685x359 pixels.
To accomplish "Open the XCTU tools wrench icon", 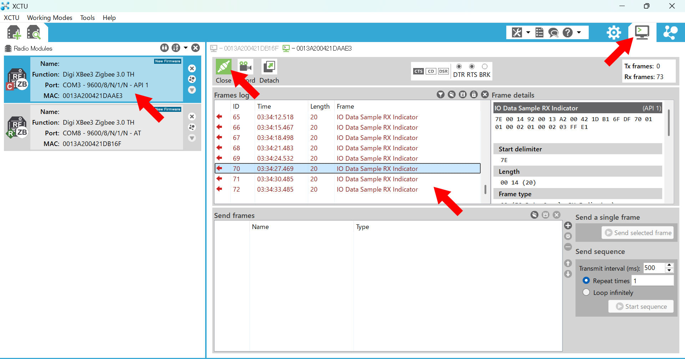I will 517,32.
